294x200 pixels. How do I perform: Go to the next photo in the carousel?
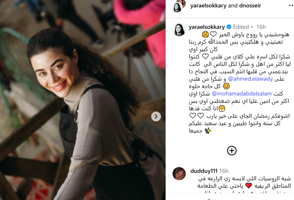(156, 116)
